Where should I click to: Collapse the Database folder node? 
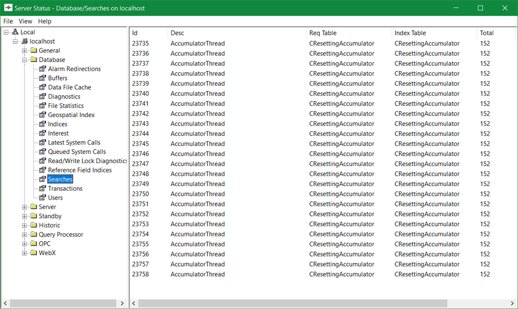25,60
